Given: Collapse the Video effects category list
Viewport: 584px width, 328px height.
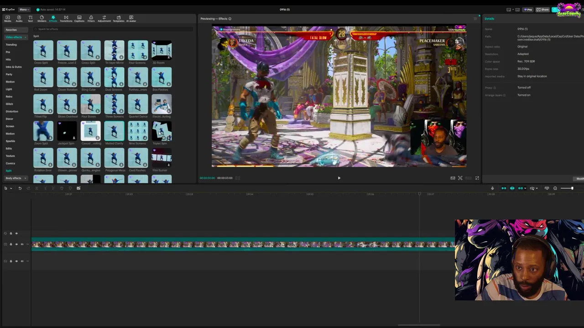Looking at the screenshot, I should pos(25,37).
